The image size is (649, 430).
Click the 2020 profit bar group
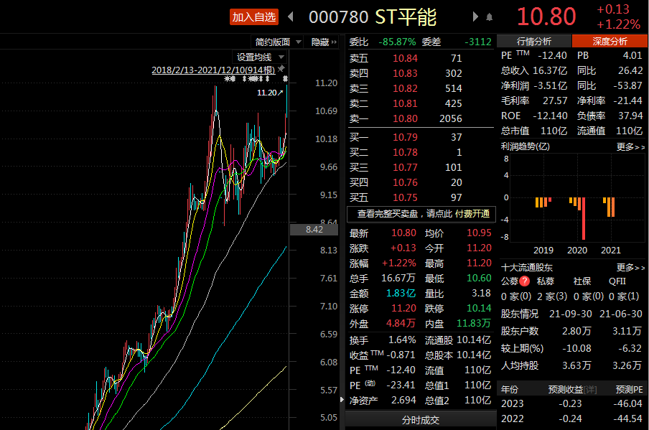[x=577, y=218]
